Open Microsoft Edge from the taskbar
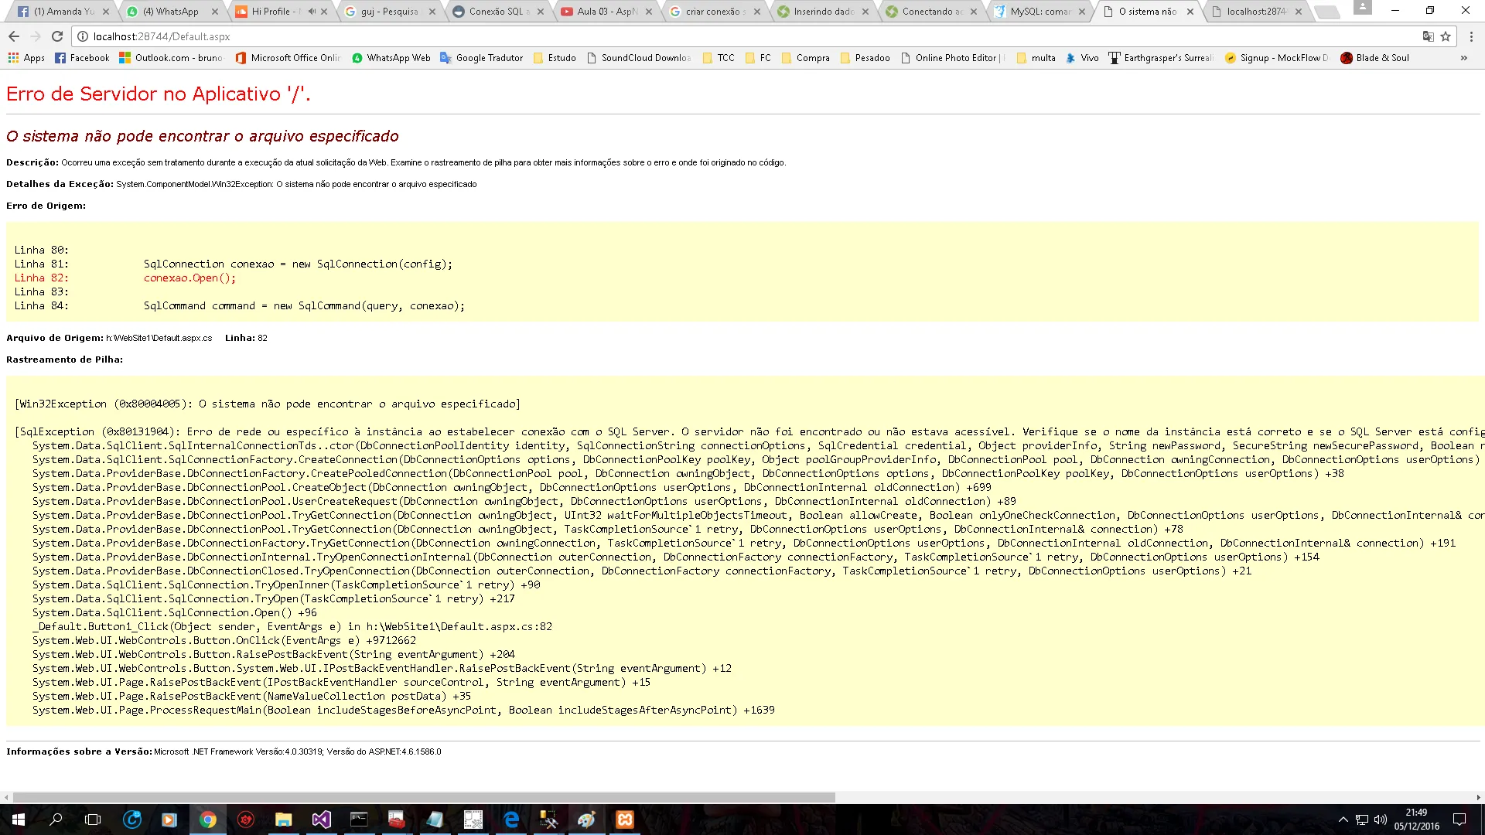The height and width of the screenshot is (835, 1485). pyautogui.click(x=511, y=820)
